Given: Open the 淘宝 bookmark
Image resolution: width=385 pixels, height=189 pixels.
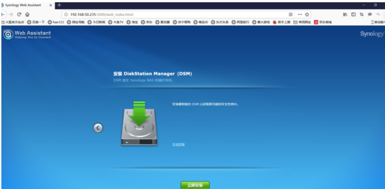Looking at the screenshot, I should coord(132,22).
